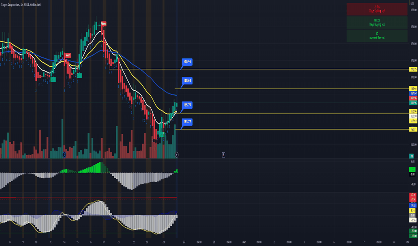The width and height of the screenshot is (418, 246).
Task: Click the 'Short' signal label near date 17
Action: tap(104, 24)
